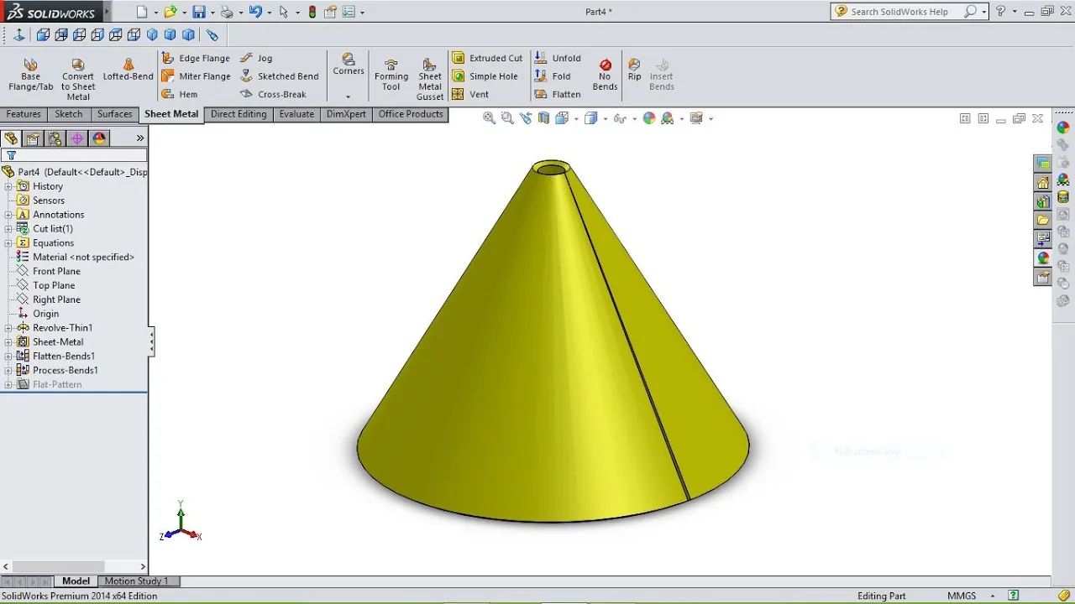Viewport: 1075px width, 604px height.
Task: Expand the Annotations tree node
Action: 8,215
